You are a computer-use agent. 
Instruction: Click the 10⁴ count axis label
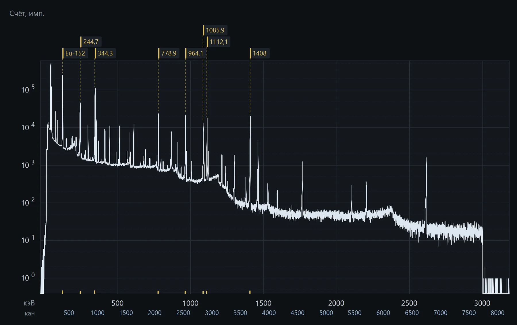click(x=28, y=127)
